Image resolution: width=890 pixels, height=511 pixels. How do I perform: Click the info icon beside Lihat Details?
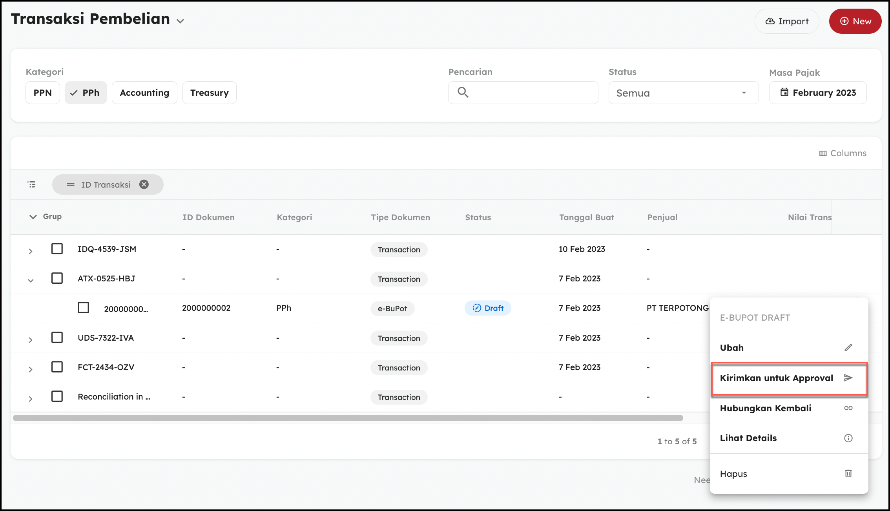click(848, 438)
